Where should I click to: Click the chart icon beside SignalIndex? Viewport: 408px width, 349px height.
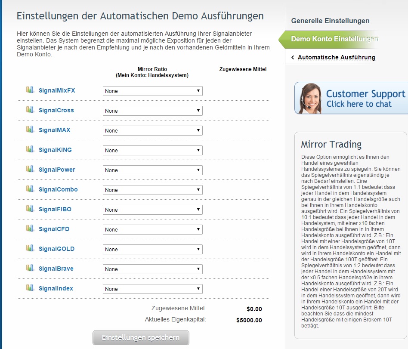tap(30, 288)
